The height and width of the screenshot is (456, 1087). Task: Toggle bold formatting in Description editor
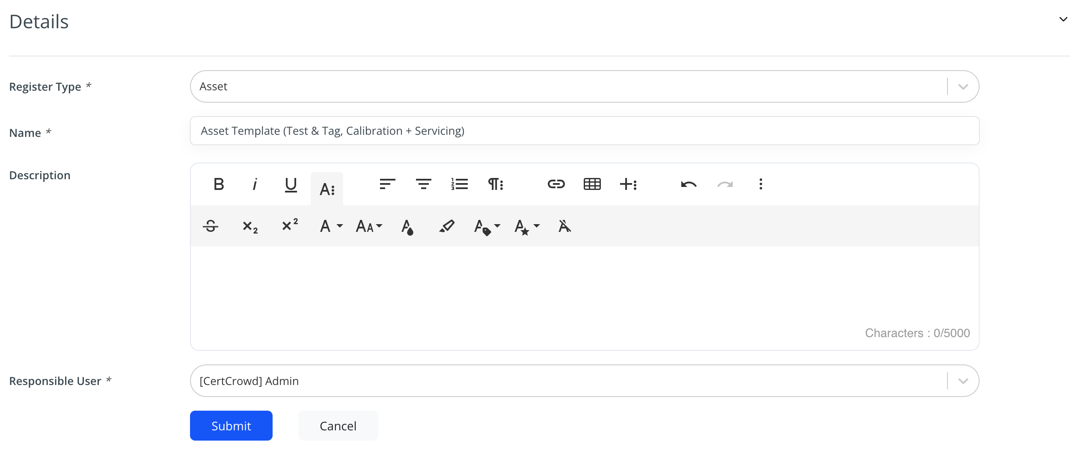[219, 184]
